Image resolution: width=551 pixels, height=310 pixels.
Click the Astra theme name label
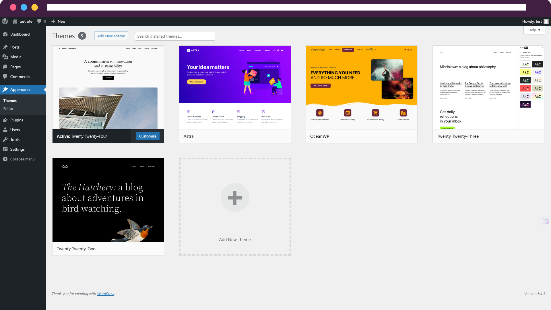(189, 136)
